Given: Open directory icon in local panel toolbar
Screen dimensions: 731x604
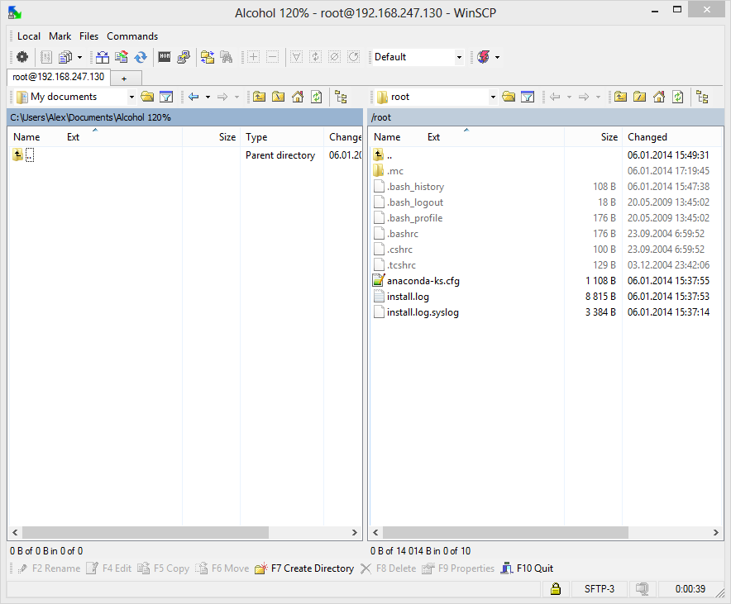Looking at the screenshot, I should point(147,97).
